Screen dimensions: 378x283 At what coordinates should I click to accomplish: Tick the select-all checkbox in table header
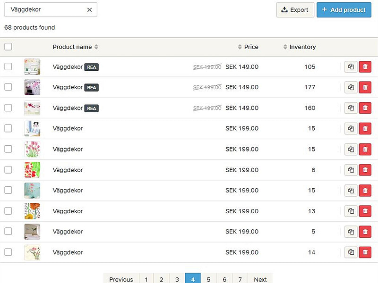tap(8, 47)
